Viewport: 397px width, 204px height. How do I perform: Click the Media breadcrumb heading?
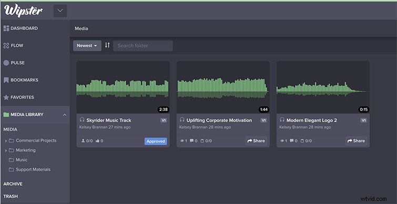[x=82, y=28]
